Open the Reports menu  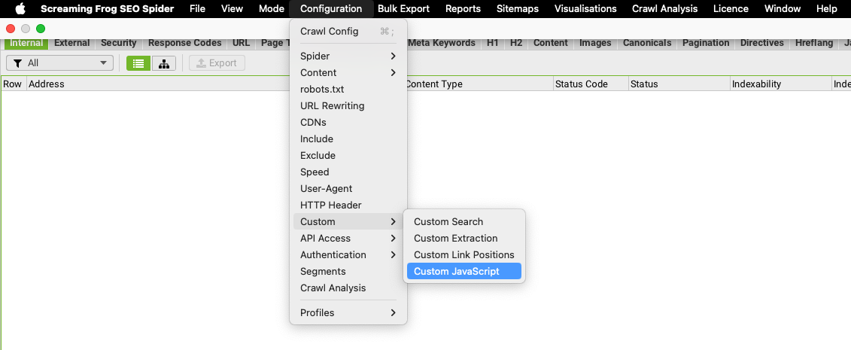pos(463,9)
